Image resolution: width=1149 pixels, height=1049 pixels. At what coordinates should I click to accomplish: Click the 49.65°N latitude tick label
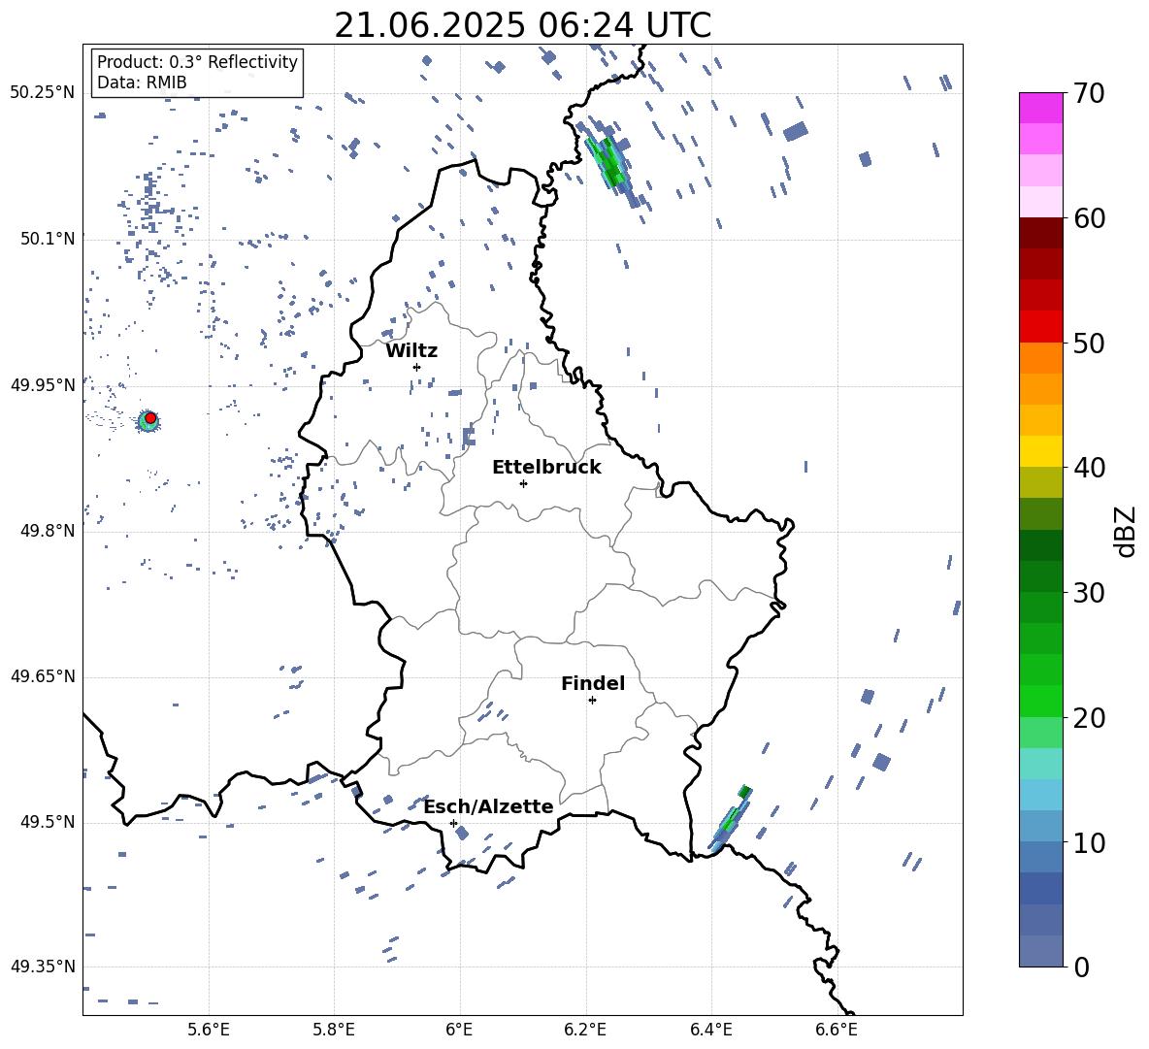42,675
